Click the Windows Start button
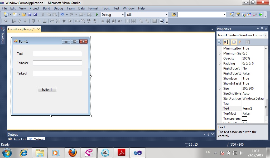 point(7,153)
